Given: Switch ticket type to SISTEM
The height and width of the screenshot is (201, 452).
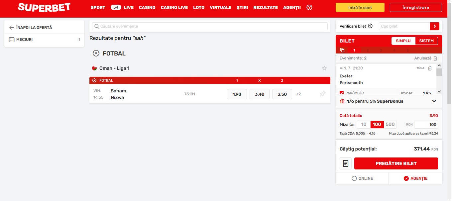Looking at the screenshot, I should pos(427,41).
